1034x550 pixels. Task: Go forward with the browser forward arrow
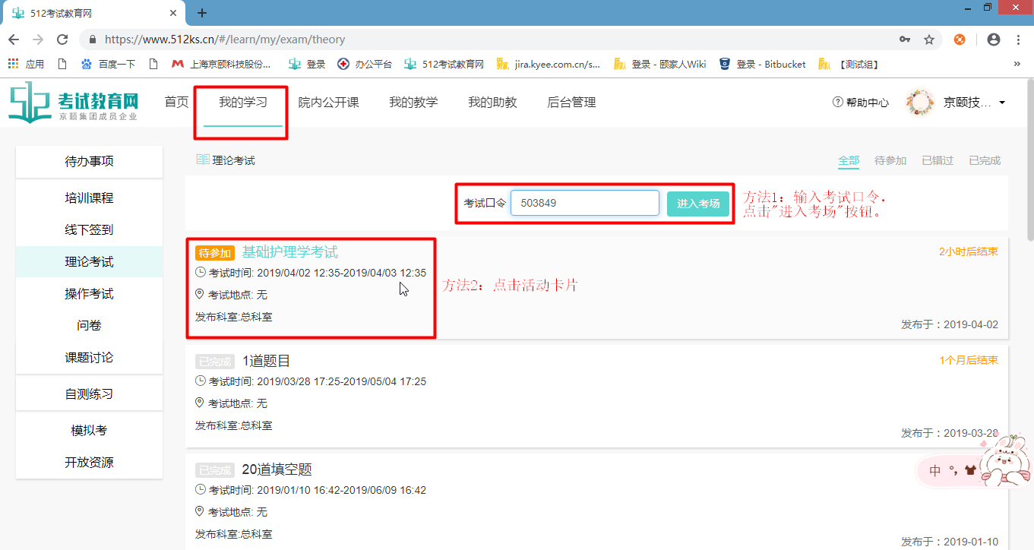click(38, 40)
